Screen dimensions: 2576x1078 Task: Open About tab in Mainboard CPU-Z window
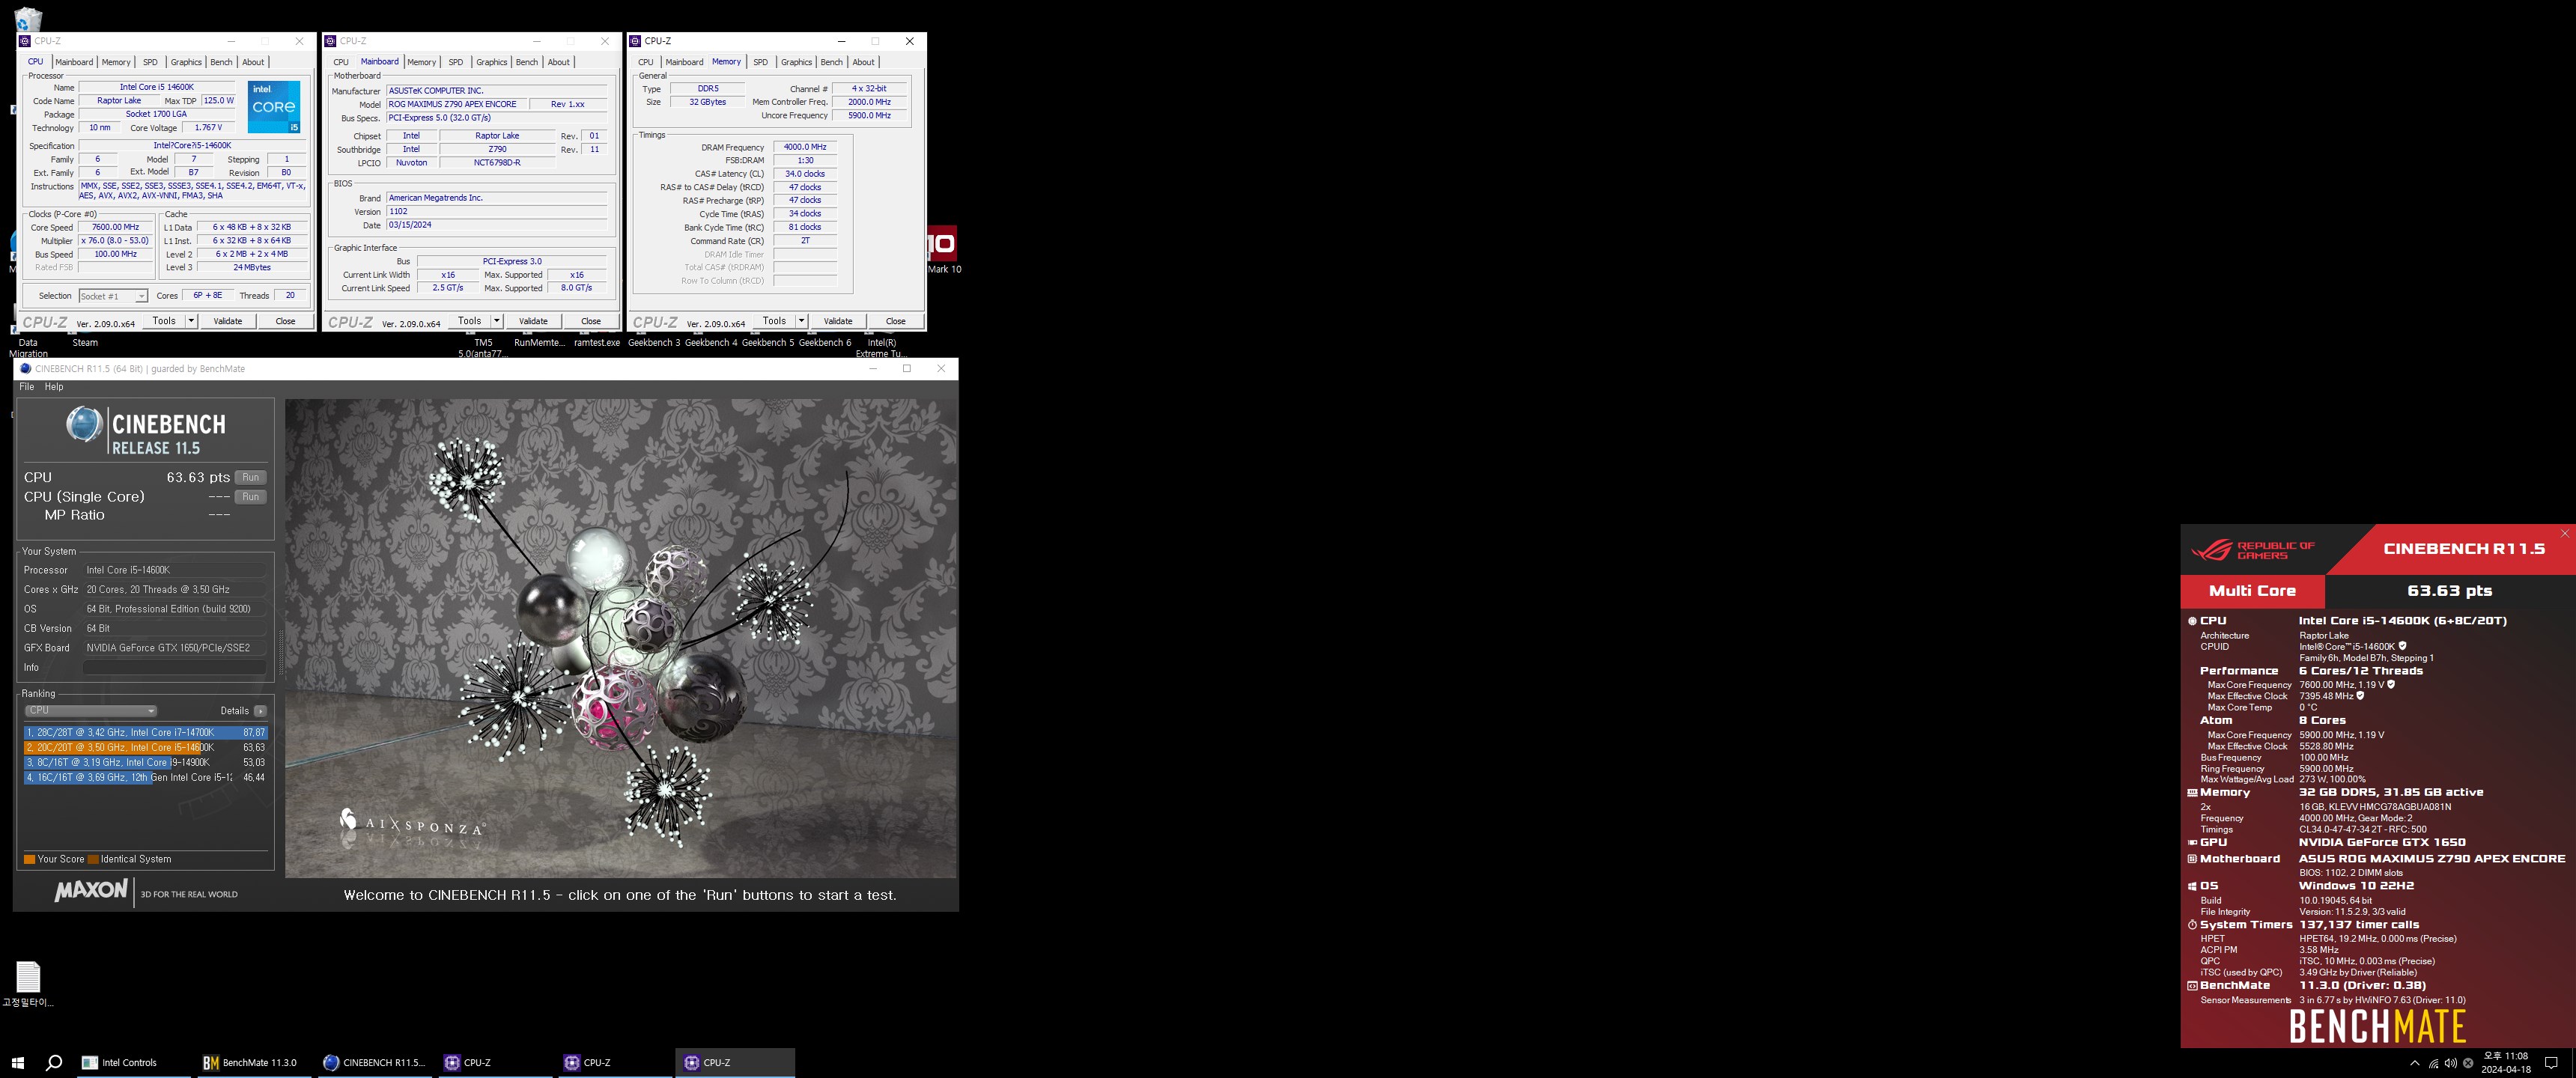coord(559,62)
